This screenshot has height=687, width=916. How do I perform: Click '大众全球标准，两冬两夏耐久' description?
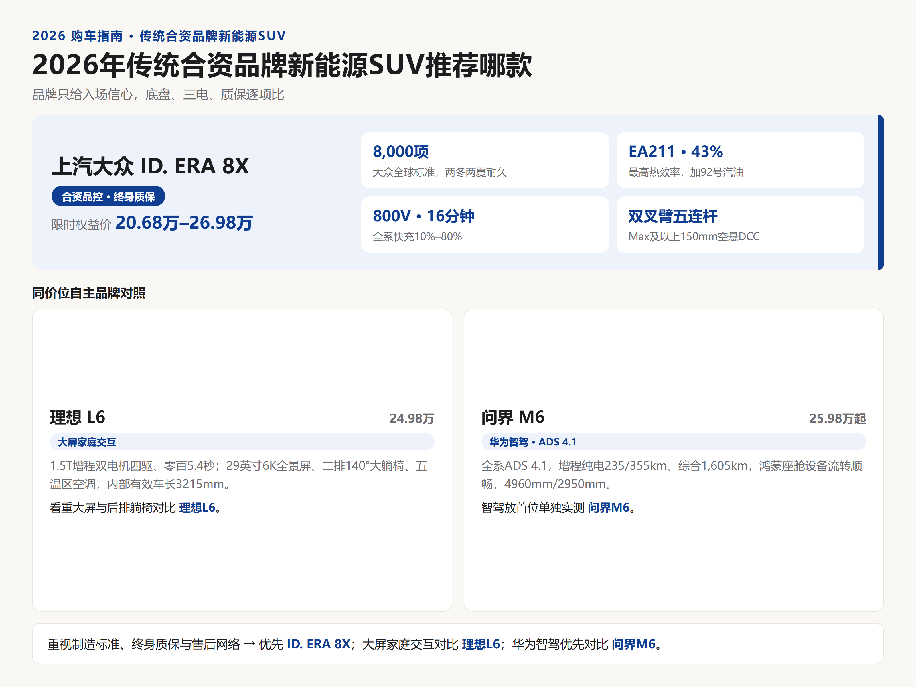pos(439,172)
